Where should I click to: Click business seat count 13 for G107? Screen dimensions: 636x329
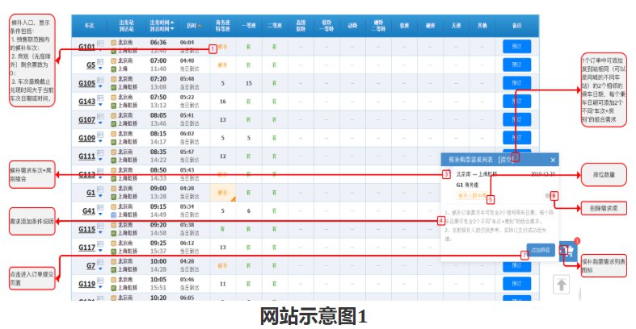click(x=223, y=120)
